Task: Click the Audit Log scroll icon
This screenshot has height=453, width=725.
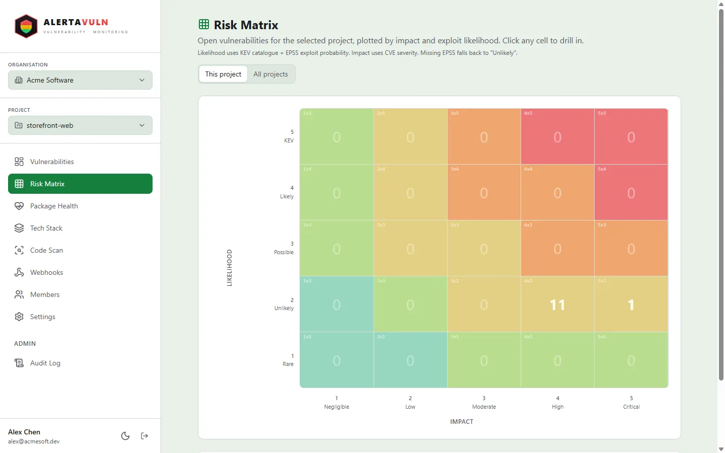Action: [x=19, y=363]
